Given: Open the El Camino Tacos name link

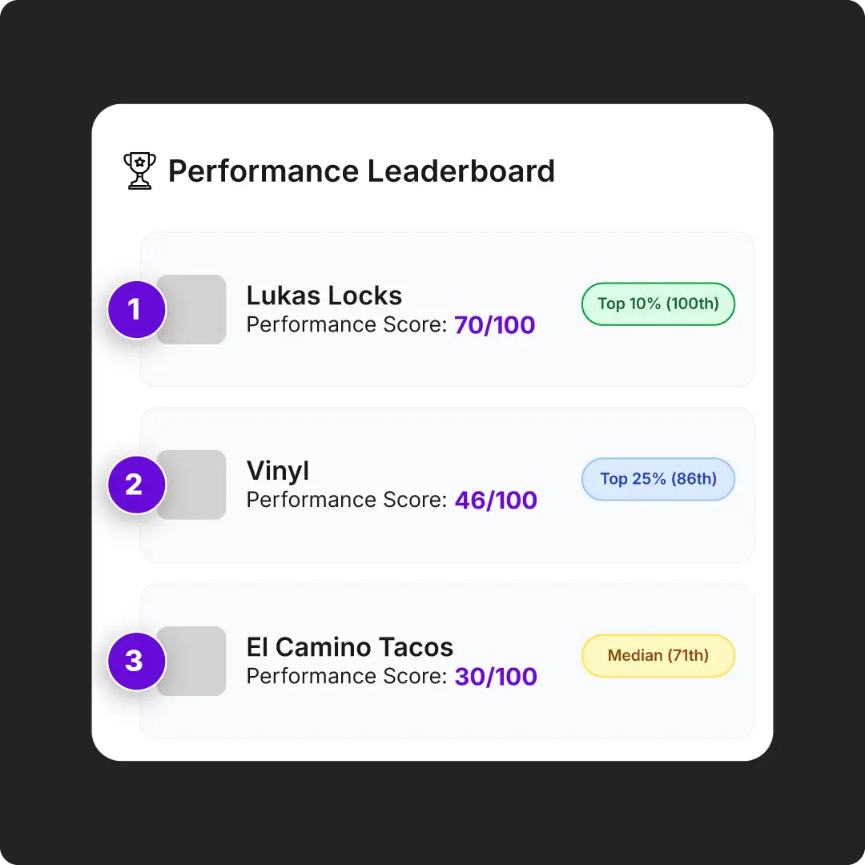Looking at the screenshot, I should (350, 647).
